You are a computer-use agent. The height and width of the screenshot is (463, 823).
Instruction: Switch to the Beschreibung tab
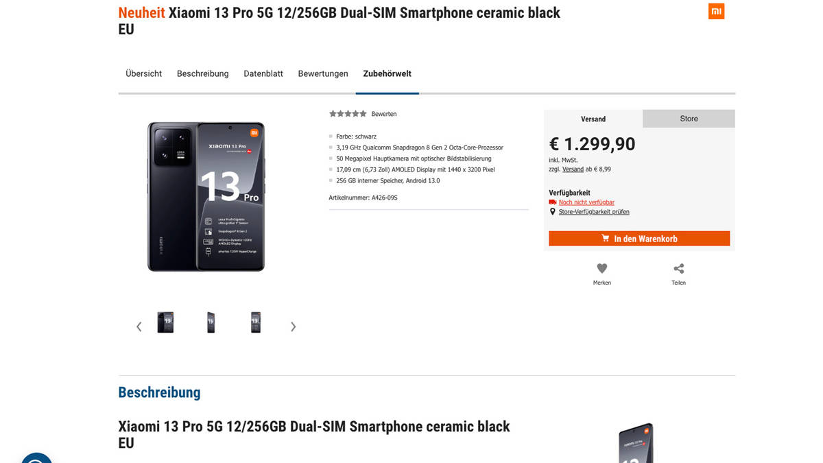tap(202, 73)
